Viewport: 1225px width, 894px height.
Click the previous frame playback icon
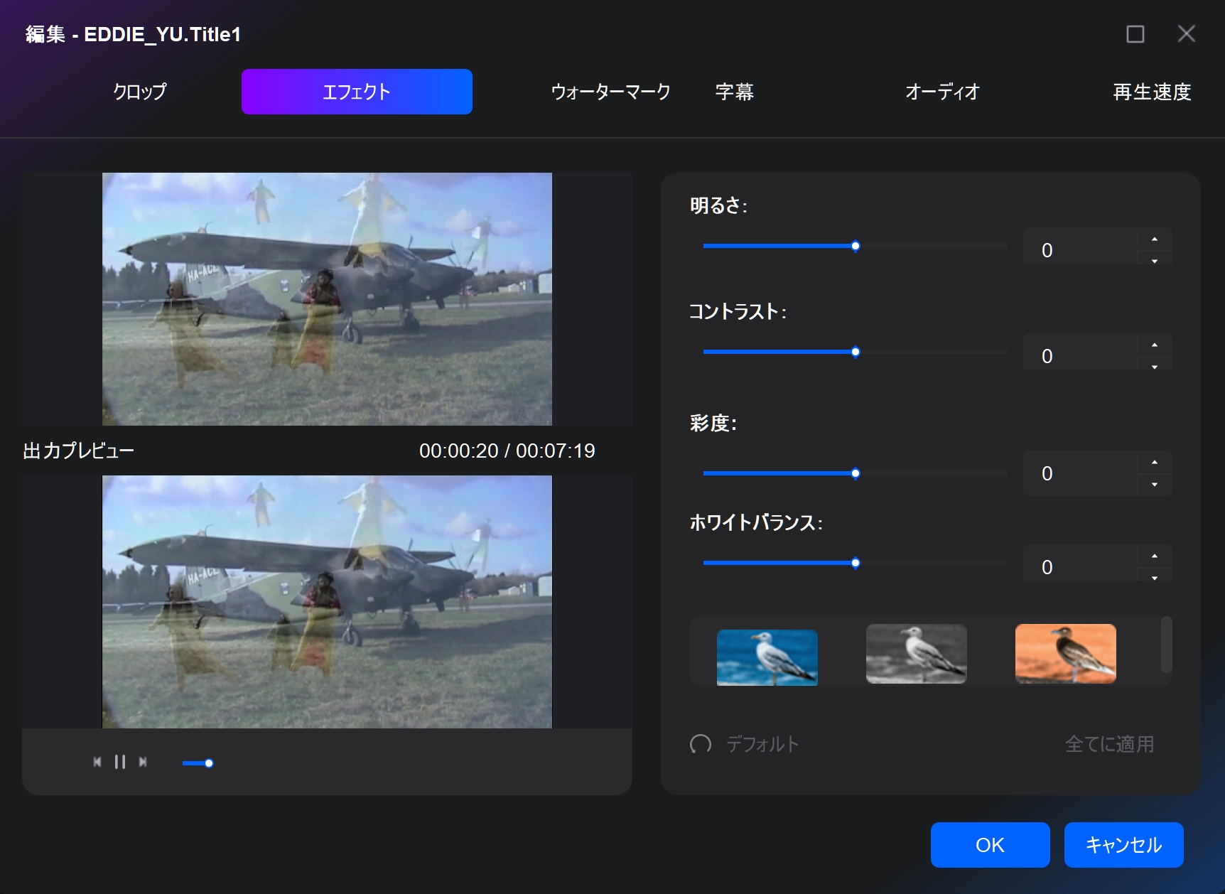(97, 762)
